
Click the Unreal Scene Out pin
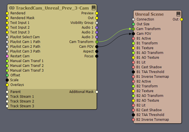coord(181,19)
